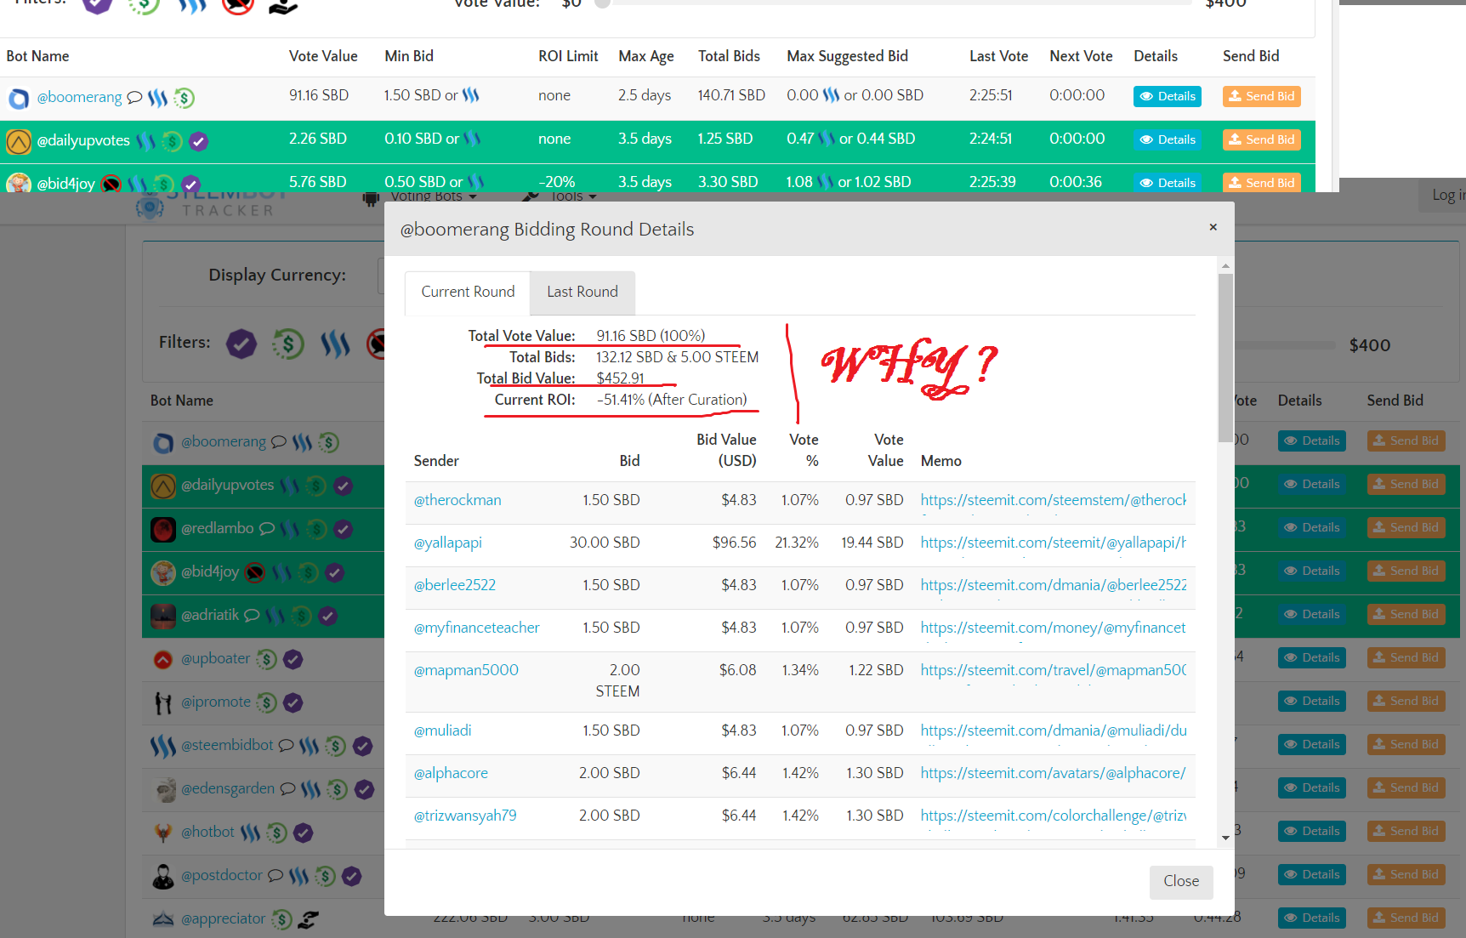Switch to the Last Round tab

pyautogui.click(x=582, y=292)
